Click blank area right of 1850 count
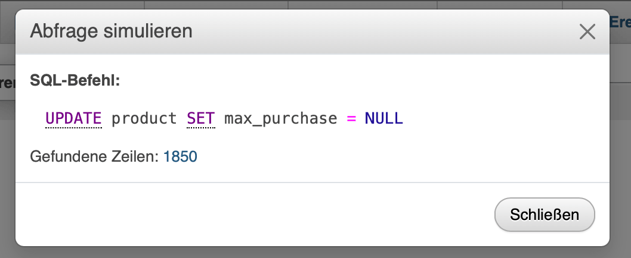Image resolution: width=631 pixels, height=258 pixels. pos(388,157)
